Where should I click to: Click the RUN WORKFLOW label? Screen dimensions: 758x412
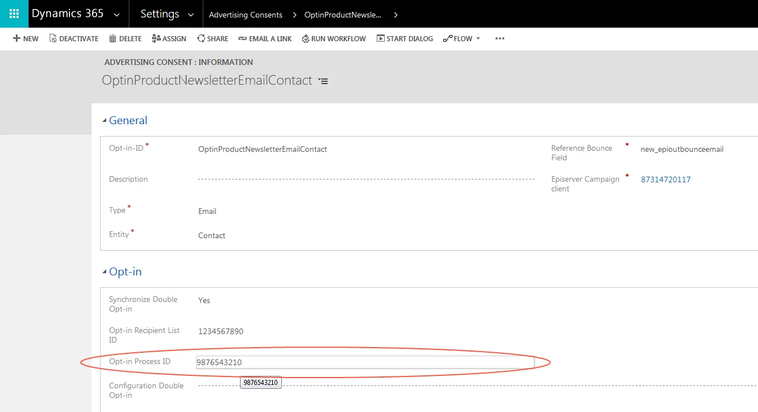[339, 39]
